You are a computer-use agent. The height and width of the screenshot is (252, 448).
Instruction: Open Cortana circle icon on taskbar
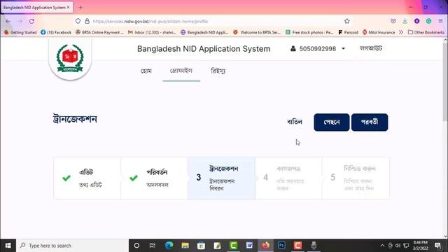(x=136, y=246)
